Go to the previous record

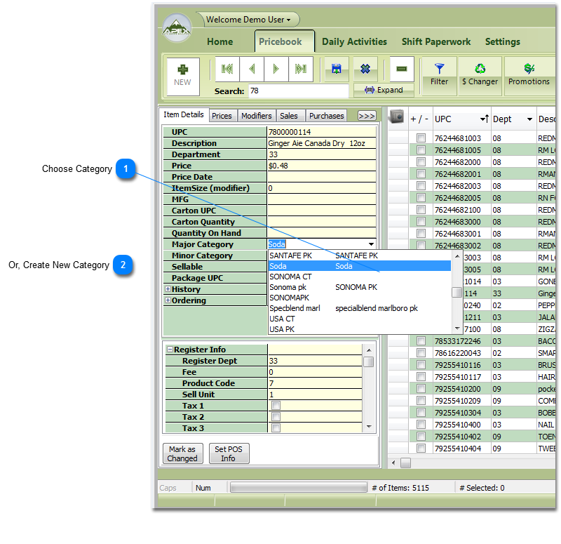[x=251, y=69]
